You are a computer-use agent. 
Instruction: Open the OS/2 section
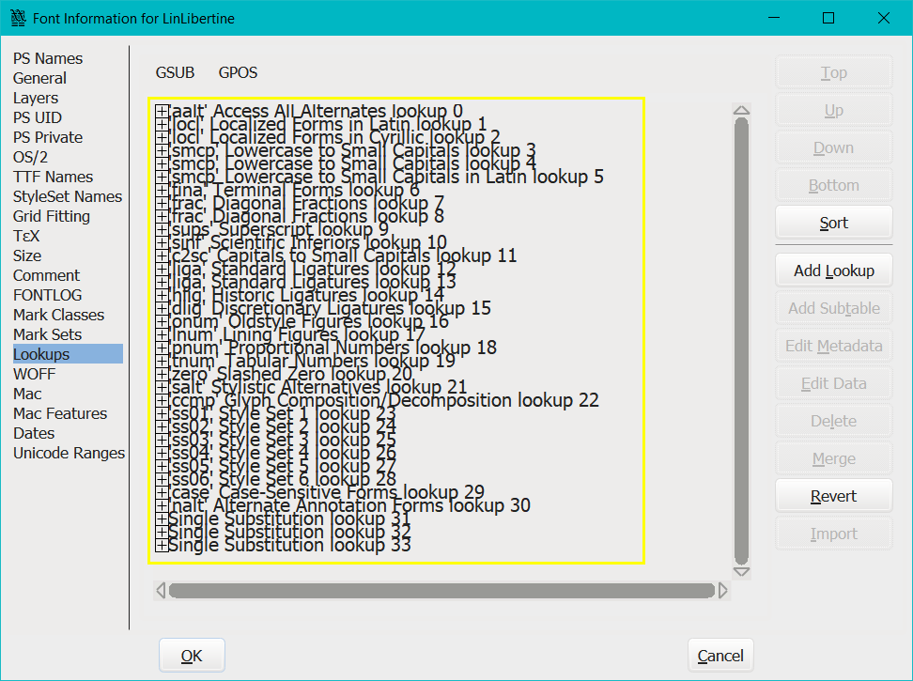pyautogui.click(x=30, y=157)
